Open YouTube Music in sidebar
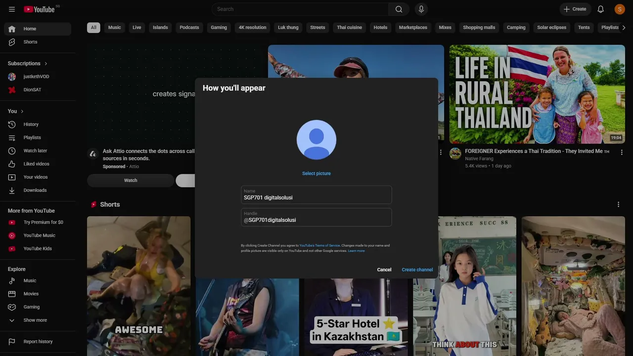Screen dimensions: 633x356 point(38,236)
